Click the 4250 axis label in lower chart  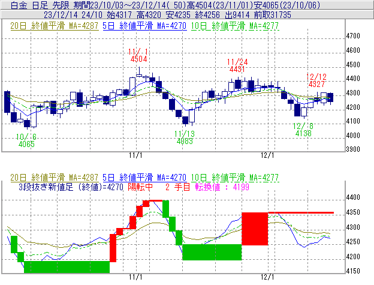point(353,242)
